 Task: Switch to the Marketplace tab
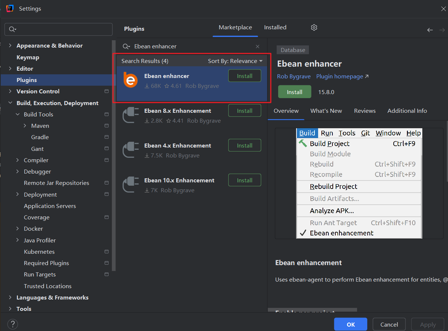(235, 27)
